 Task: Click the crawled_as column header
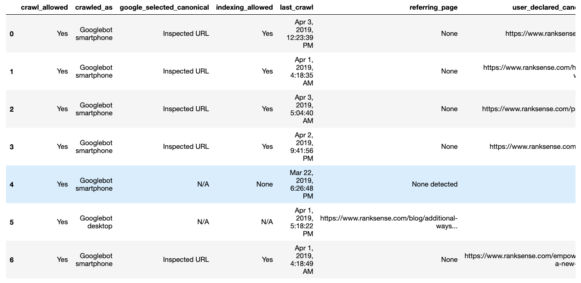point(93,7)
